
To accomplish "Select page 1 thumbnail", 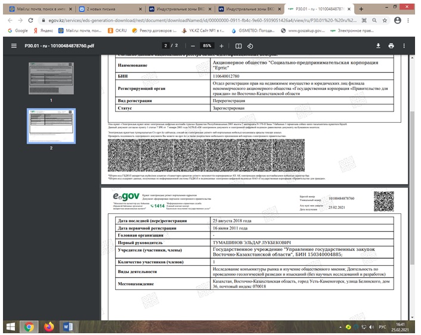I will pyautogui.click(x=51, y=78).
